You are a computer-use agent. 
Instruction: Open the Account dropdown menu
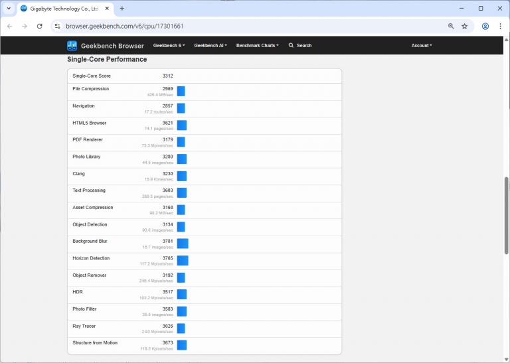[422, 46]
